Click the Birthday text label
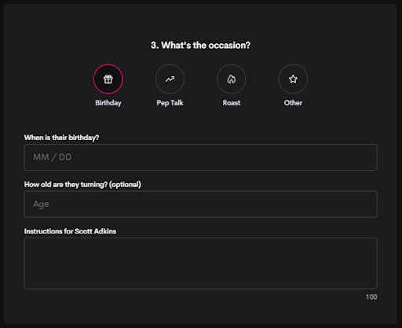The image size is (402, 328). [108, 103]
